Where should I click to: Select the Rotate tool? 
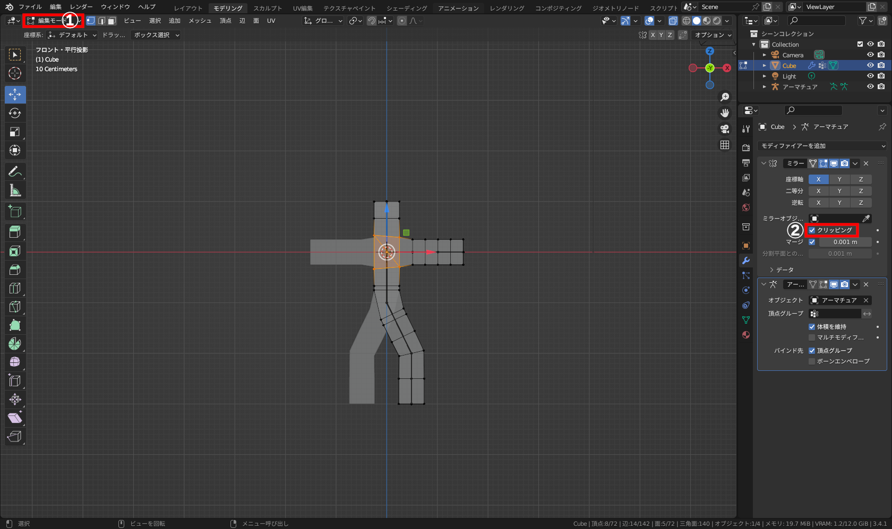15,113
